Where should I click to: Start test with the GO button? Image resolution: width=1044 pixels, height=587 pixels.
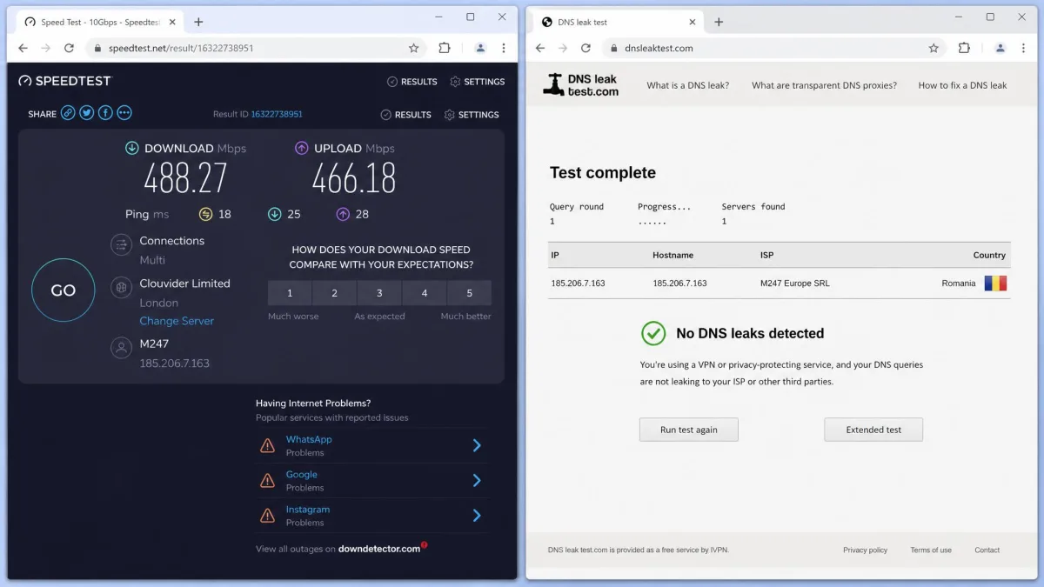pyautogui.click(x=64, y=290)
